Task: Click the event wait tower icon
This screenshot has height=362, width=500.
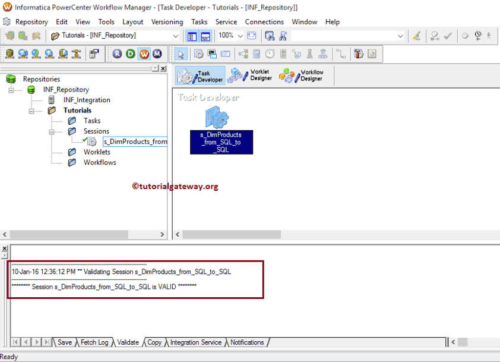Action: click(309, 54)
